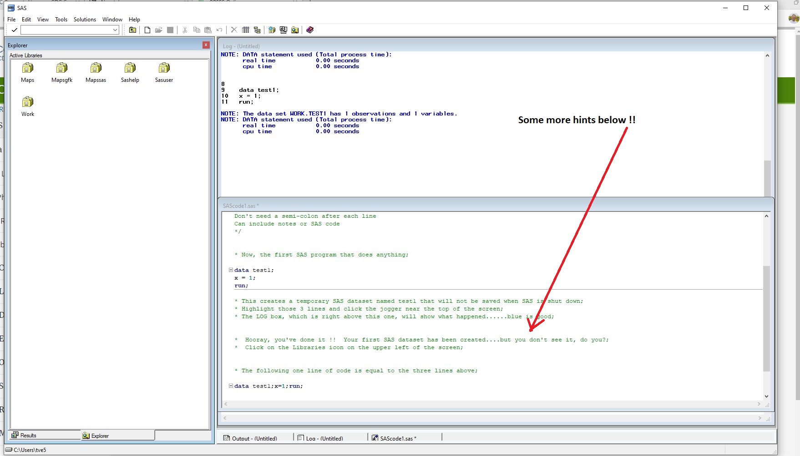The image size is (800, 456).
Task: Collapse the 'data test1;x=1;run;' block
Action: pos(231,386)
